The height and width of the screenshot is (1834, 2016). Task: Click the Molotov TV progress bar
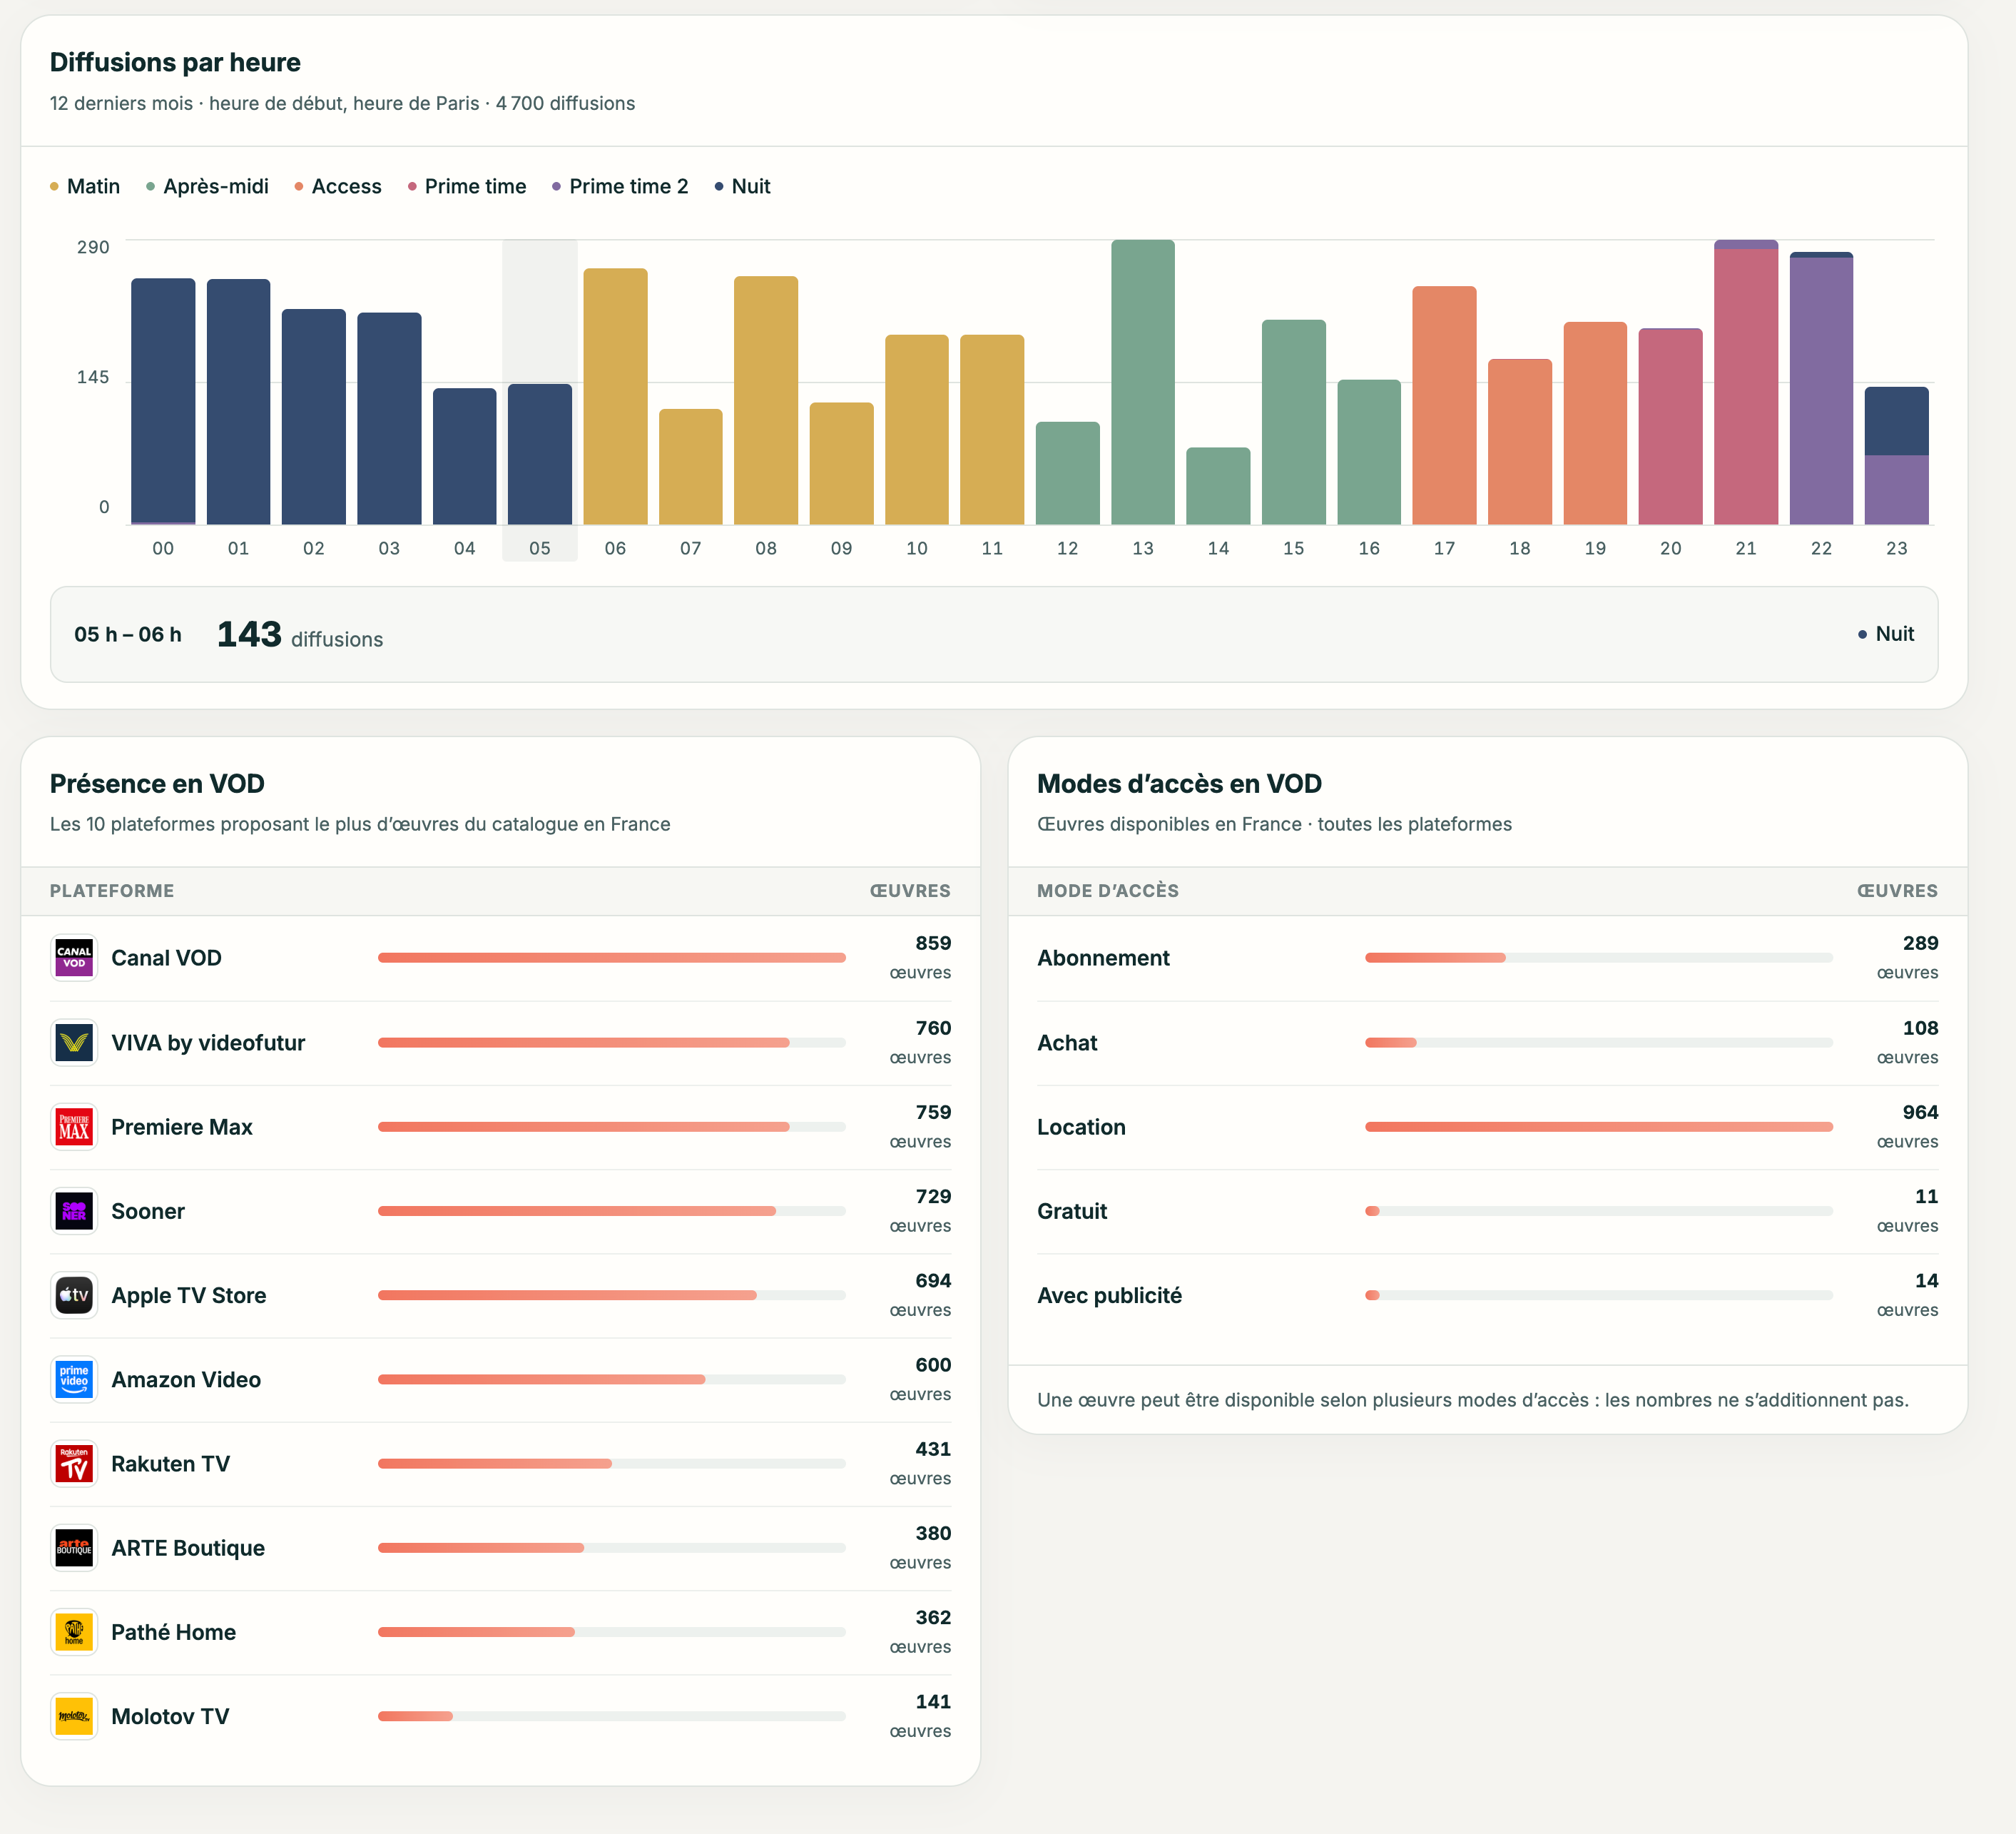pos(612,1716)
